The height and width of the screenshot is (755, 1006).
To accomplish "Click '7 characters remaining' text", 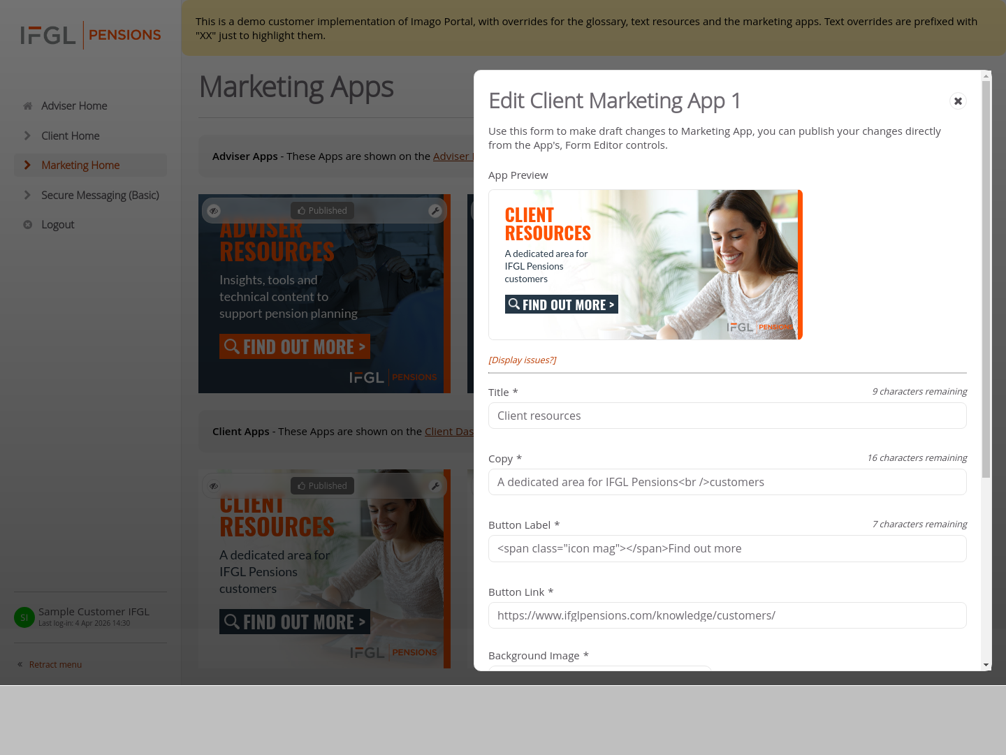I will click(x=919, y=525).
